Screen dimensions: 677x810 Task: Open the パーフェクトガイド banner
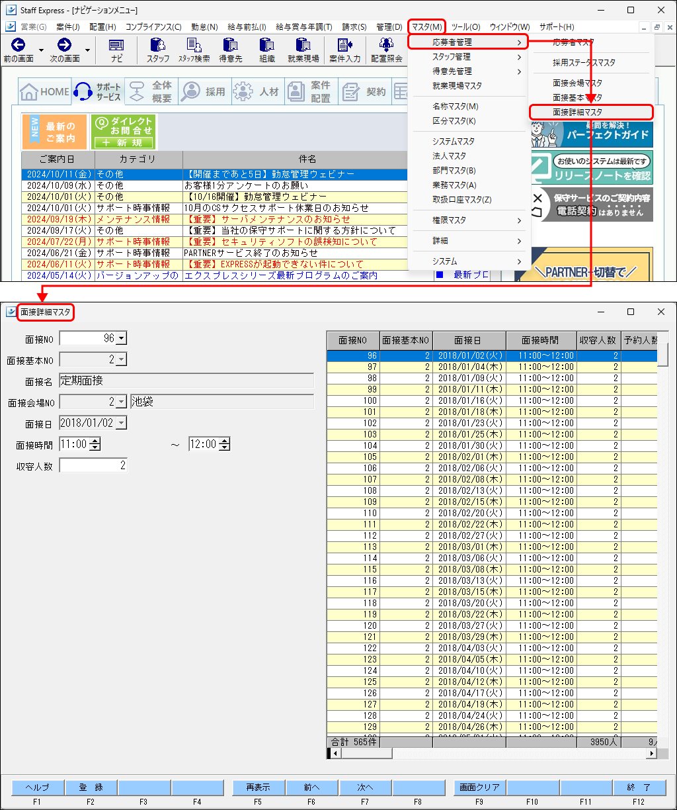[592, 134]
